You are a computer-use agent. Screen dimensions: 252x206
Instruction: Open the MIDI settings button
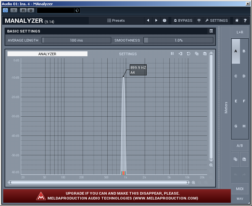pos(240,189)
